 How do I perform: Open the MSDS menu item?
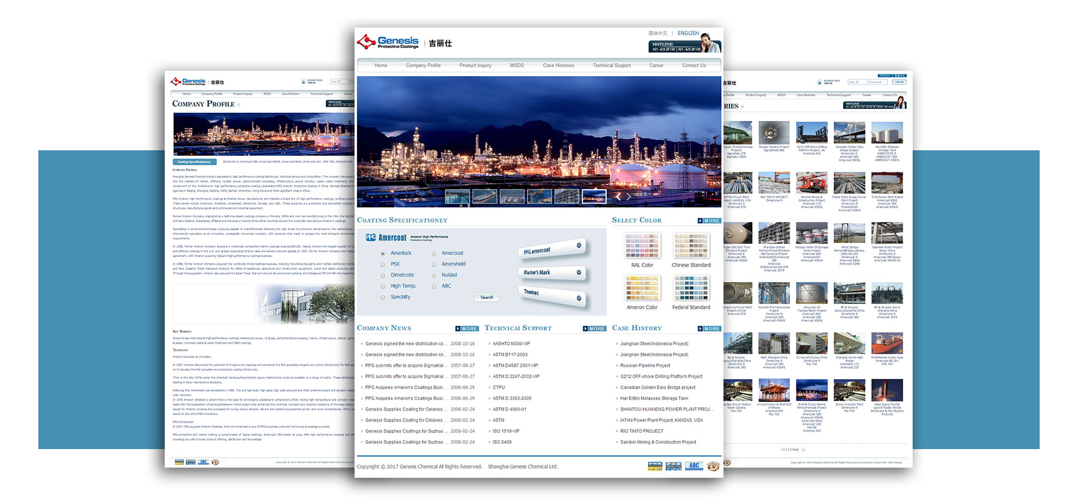pyautogui.click(x=517, y=65)
